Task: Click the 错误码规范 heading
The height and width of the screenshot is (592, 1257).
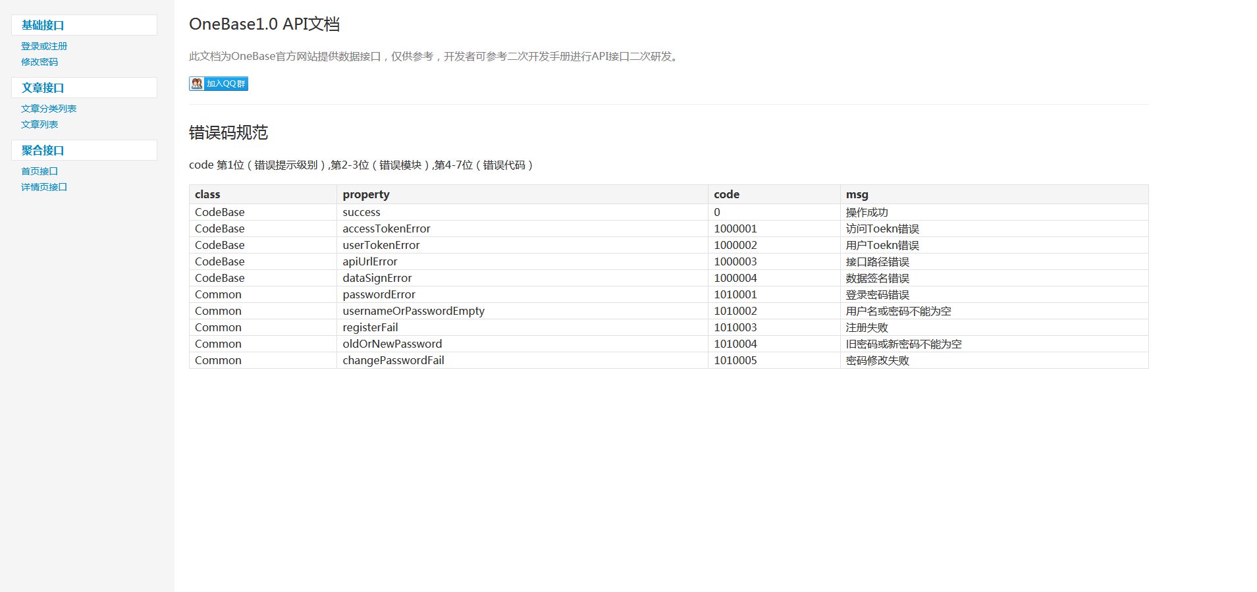Action: [228, 133]
